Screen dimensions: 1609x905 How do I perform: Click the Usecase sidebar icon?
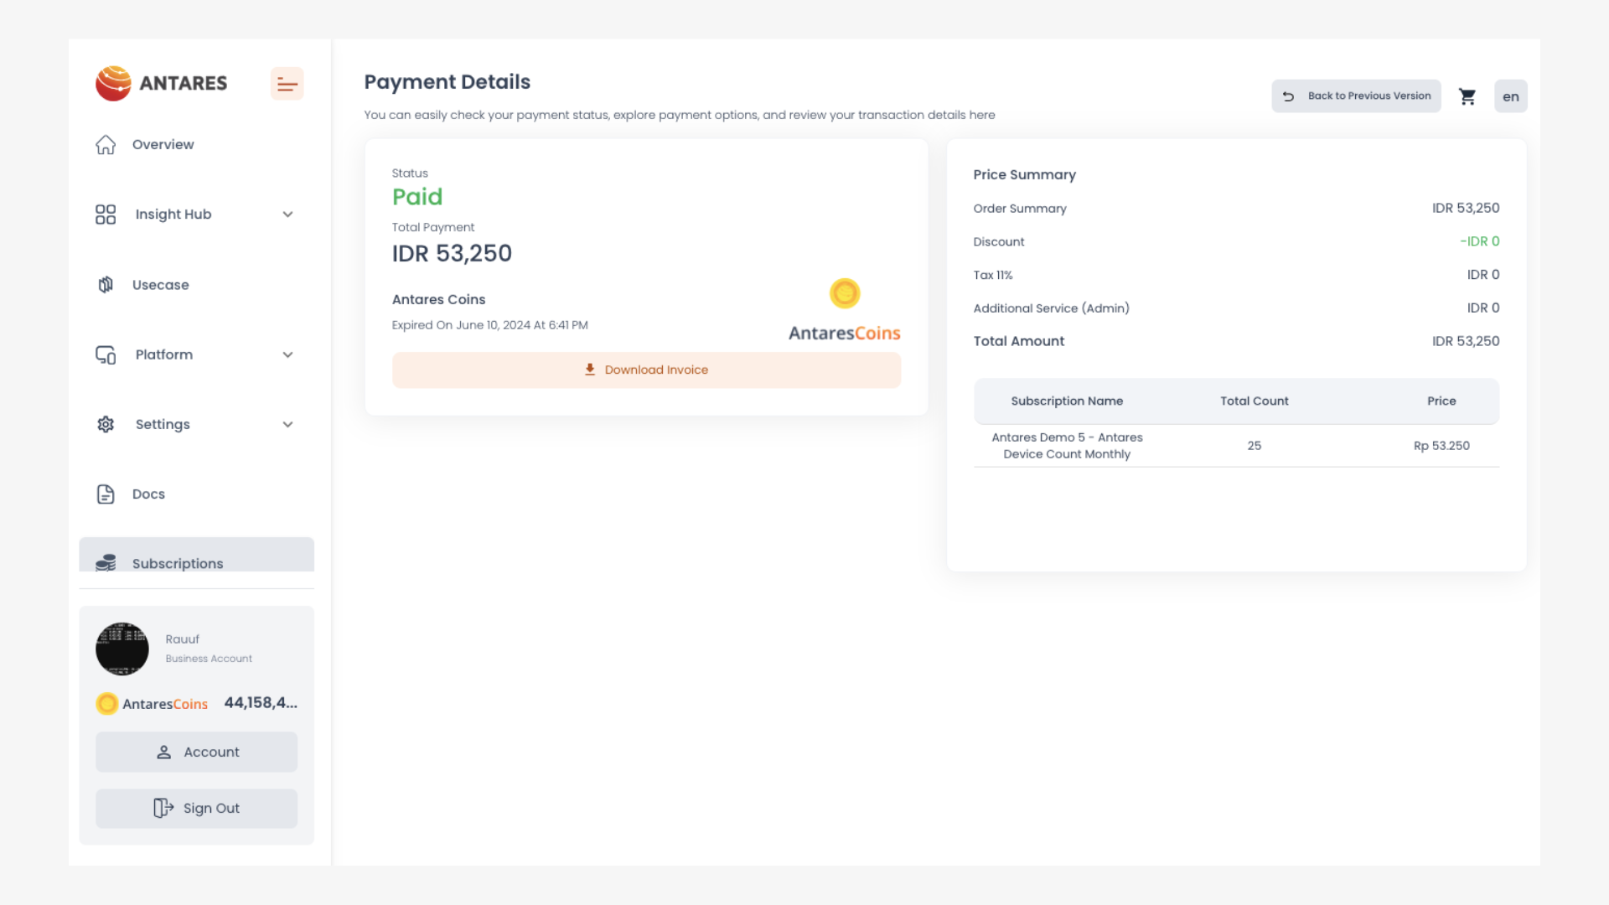[x=106, y=285]
